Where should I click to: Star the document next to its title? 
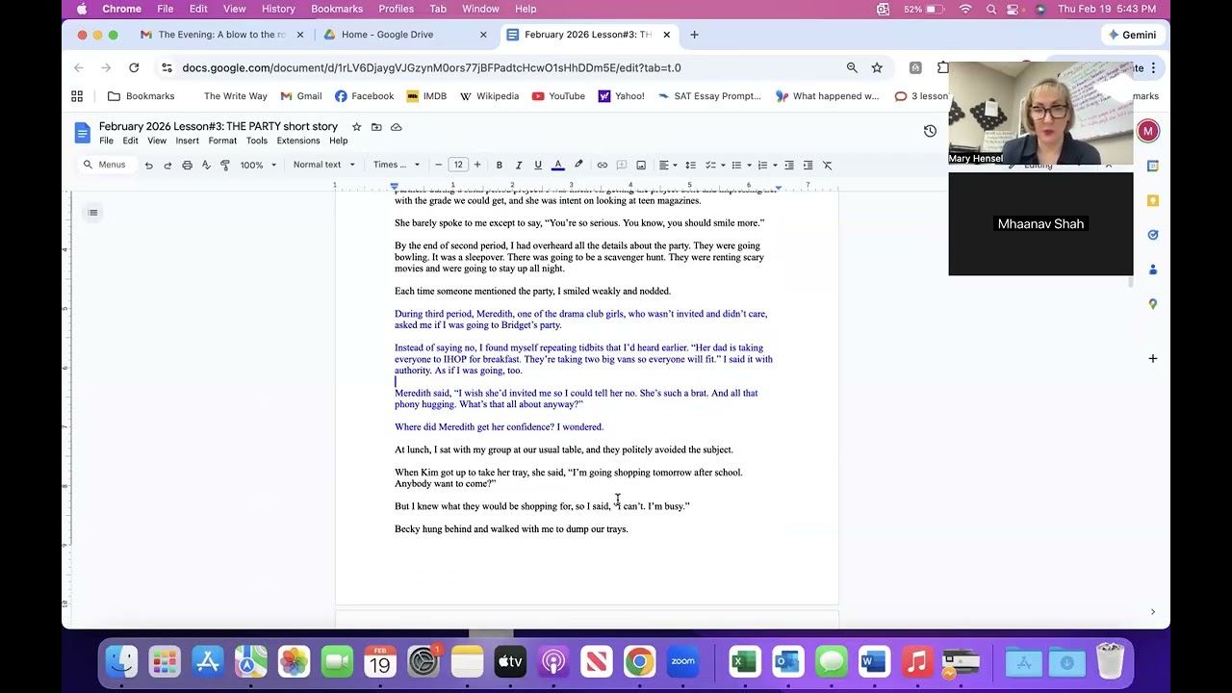point(356,127)
